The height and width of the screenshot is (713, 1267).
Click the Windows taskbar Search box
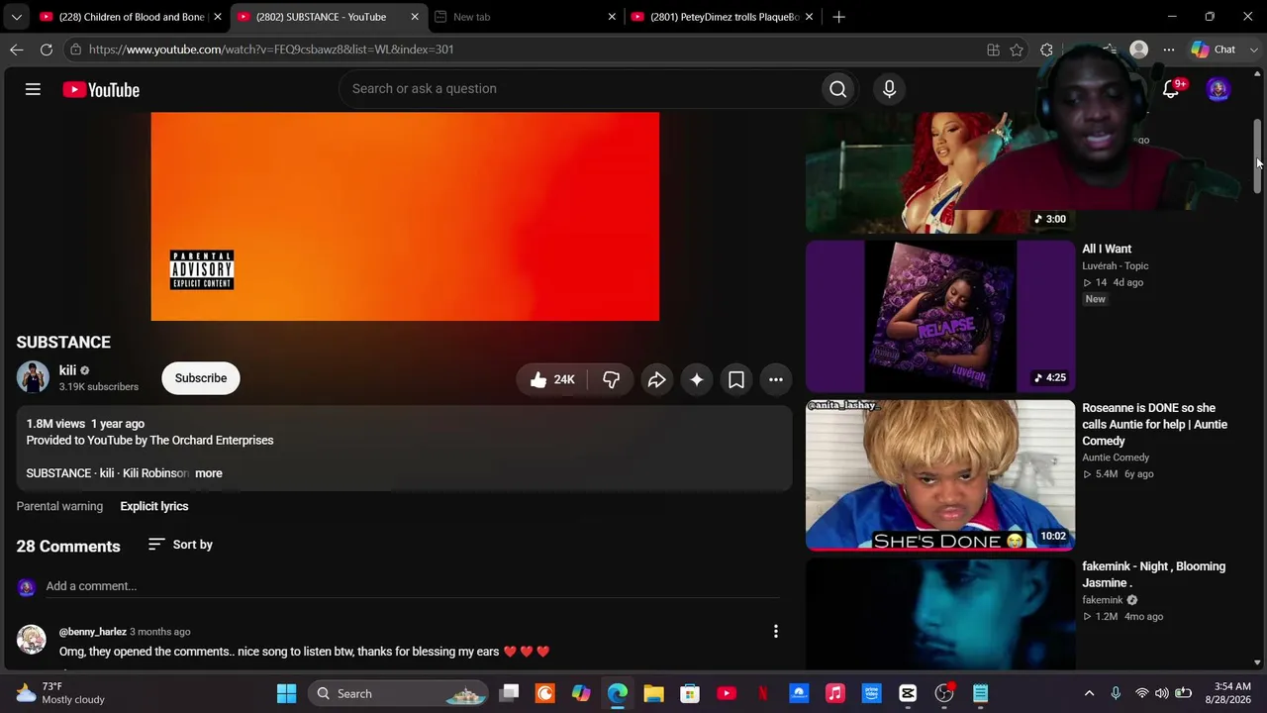point(399,693)
